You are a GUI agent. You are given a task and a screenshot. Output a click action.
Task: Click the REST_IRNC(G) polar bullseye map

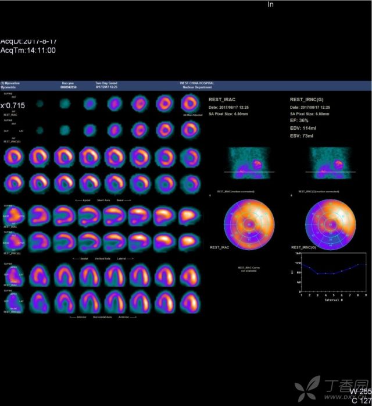330,225
